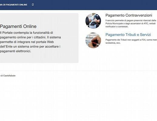Select the hand-with-pen circular thumbnail

point(93,40)
